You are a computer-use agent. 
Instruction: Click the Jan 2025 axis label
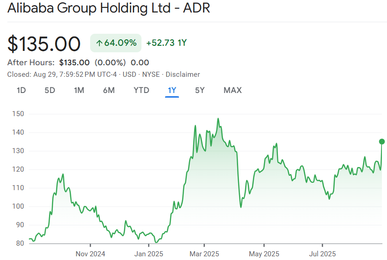[x=148, y=254]
